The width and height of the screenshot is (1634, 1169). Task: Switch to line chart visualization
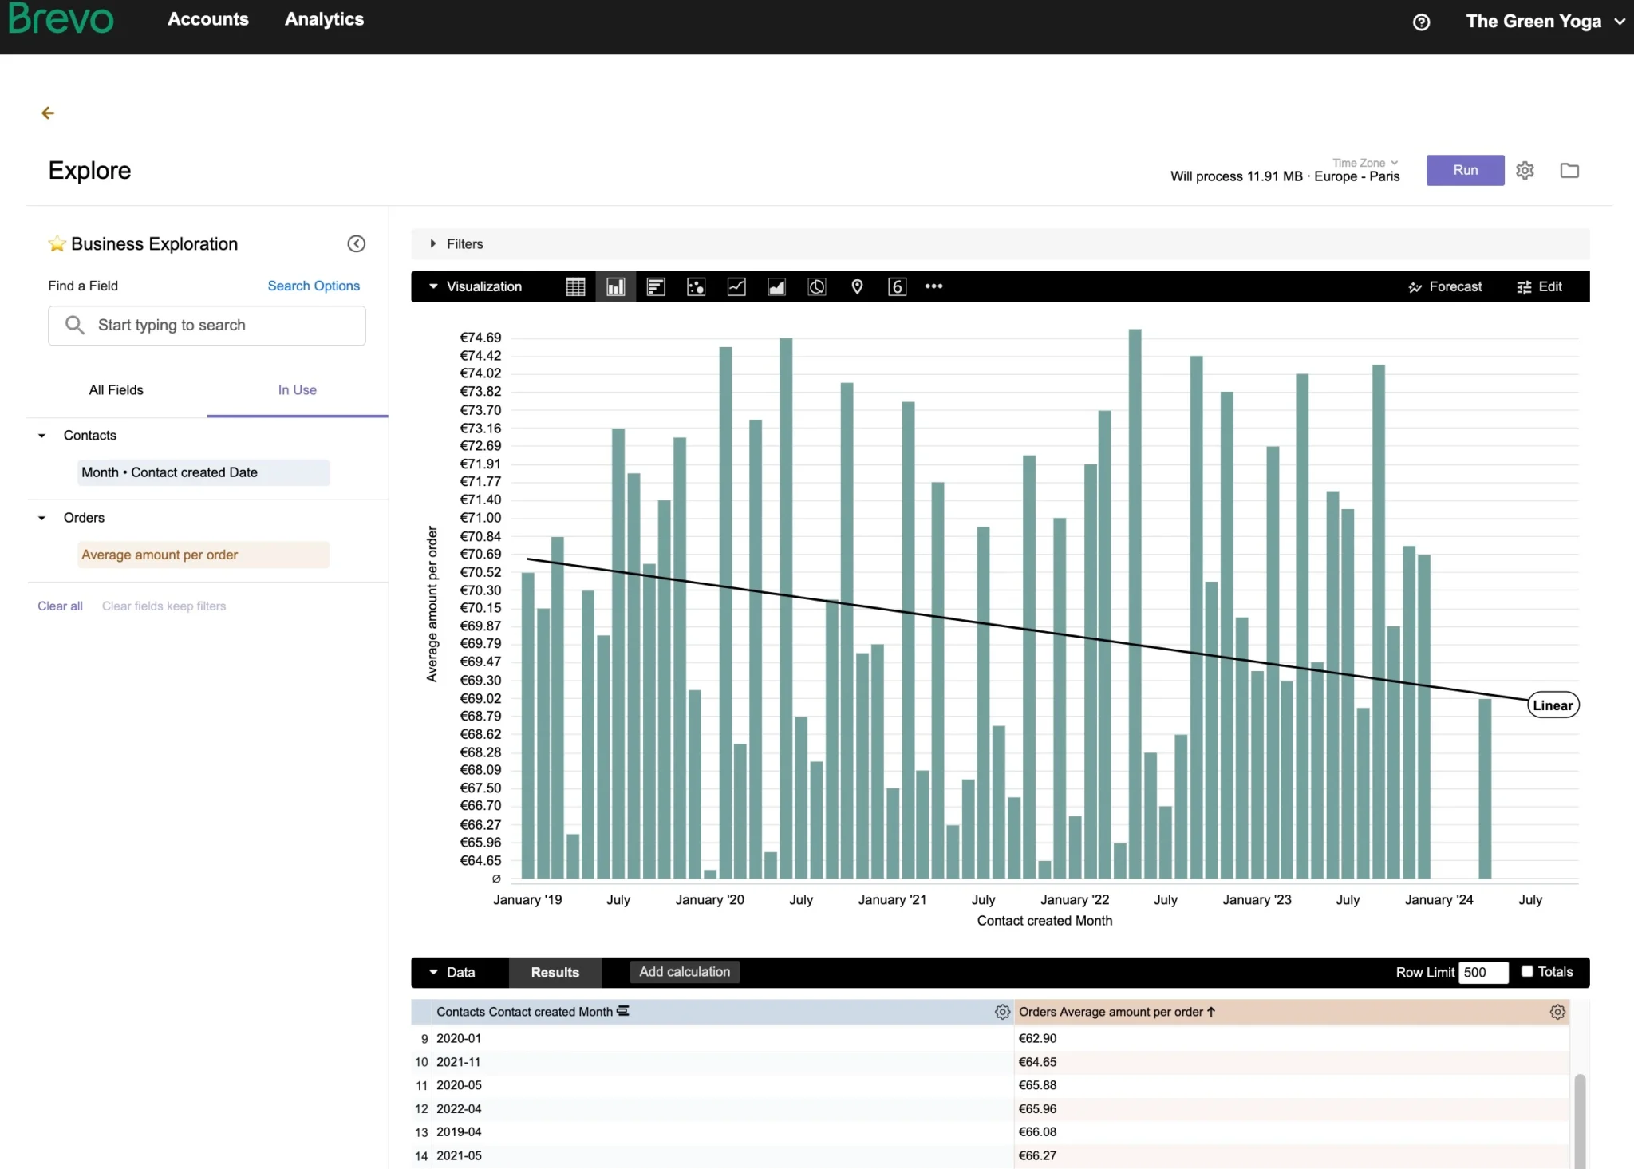tap(736, 286)
